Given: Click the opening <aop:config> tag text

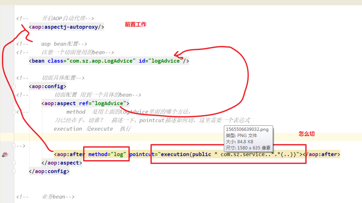Looking at the screenshot, I should [x=47, y=86].
